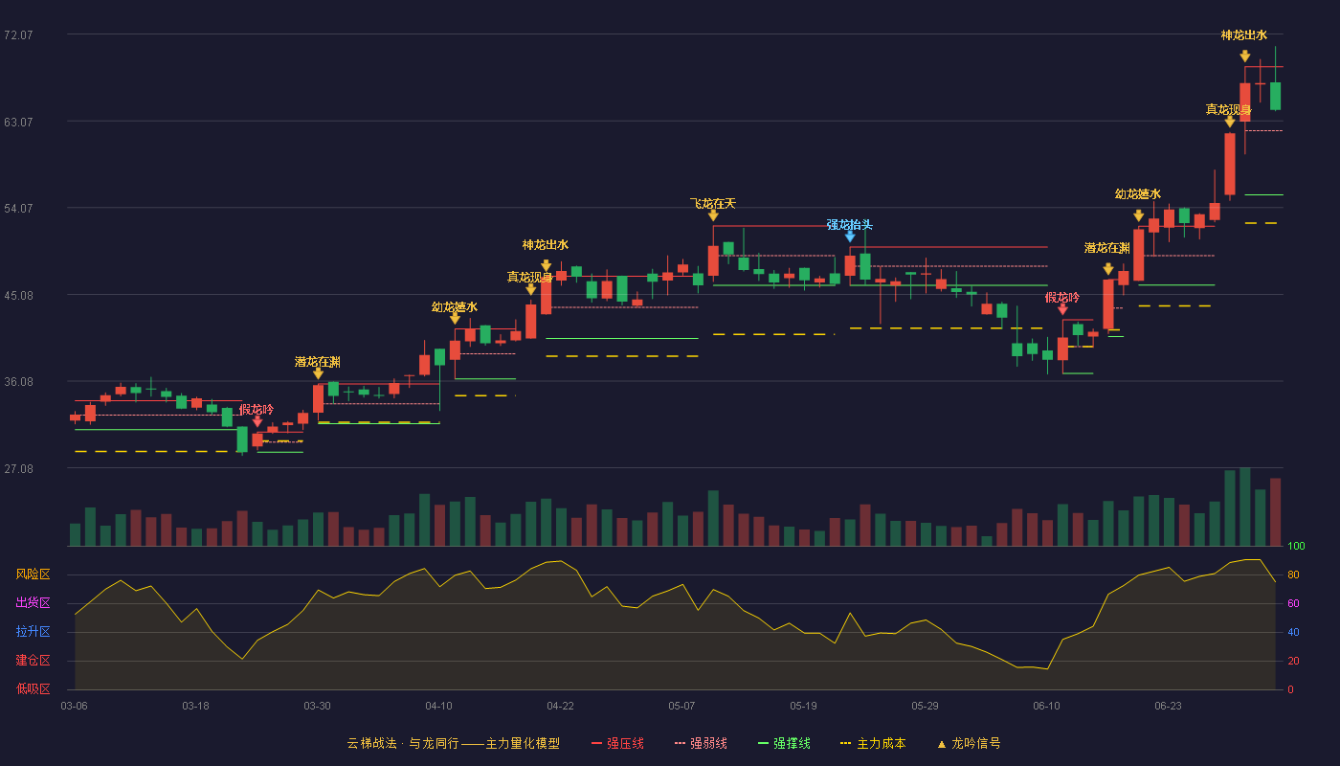Click the 06-10 date label

click(x=1047, y=706)
